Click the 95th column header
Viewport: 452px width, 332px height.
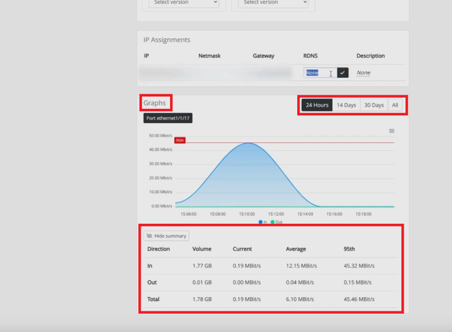coord(349,249)
